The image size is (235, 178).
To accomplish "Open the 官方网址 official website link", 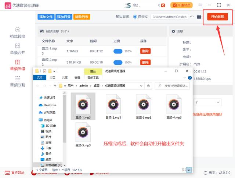I will (x=15, y=173).
